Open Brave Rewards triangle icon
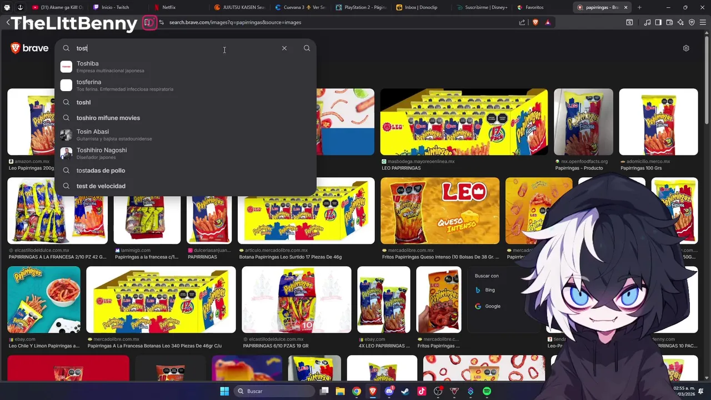711x400 pixels. tap(548, 22)
